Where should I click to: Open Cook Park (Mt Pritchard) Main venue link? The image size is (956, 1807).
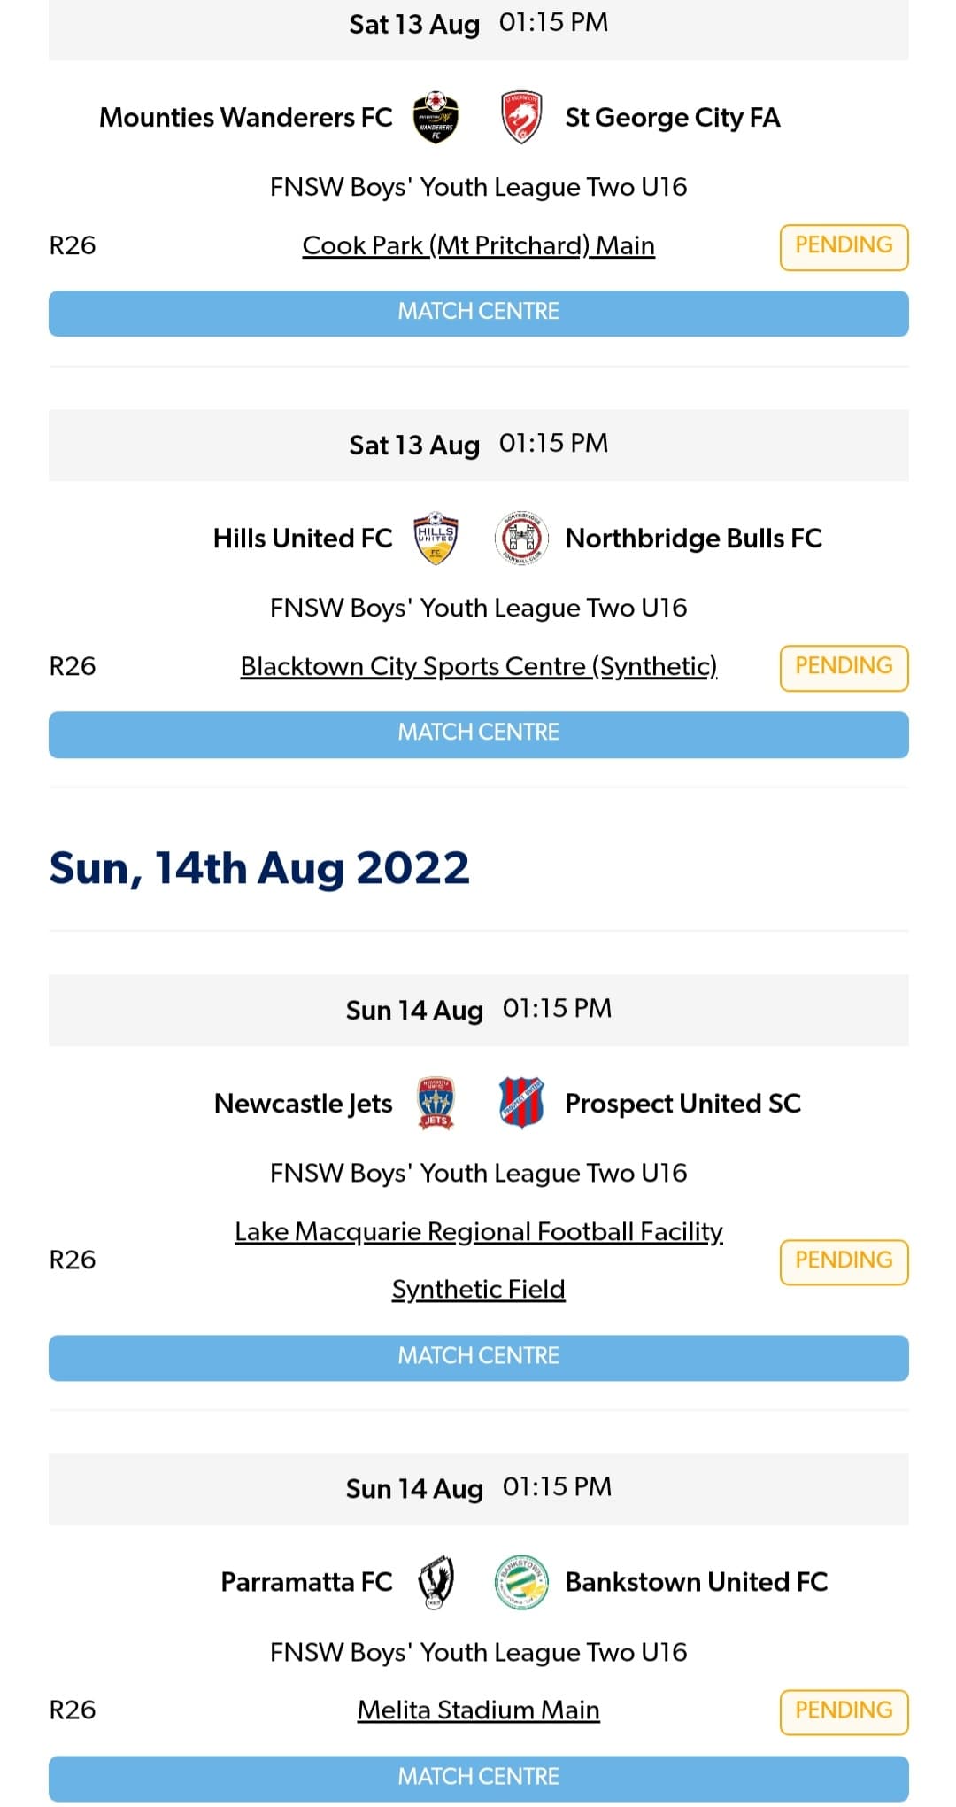(x=478, y=246)
